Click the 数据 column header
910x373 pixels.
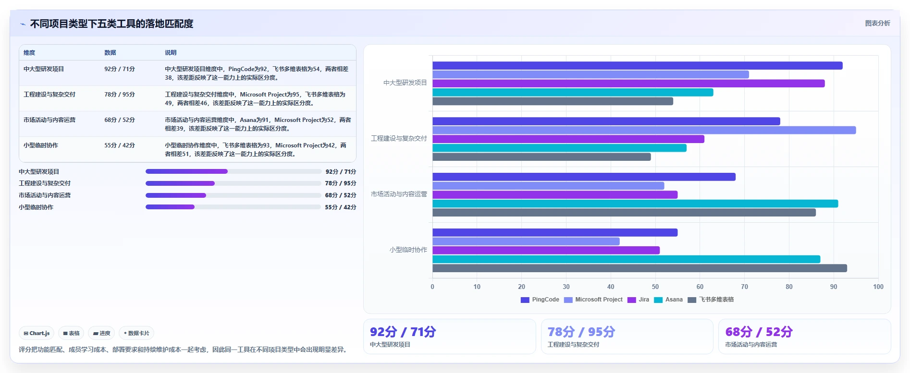point(110,53)
